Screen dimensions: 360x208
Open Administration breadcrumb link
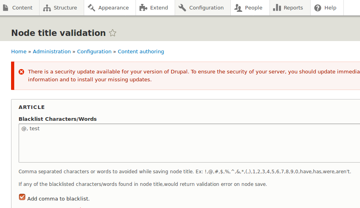(x=52, y=51)
